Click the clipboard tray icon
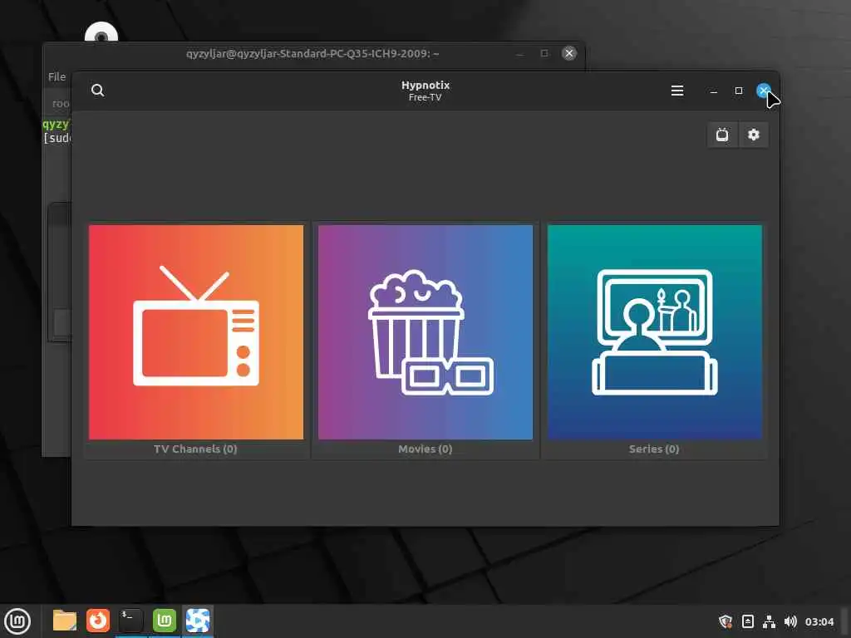 tap(747, 621)
